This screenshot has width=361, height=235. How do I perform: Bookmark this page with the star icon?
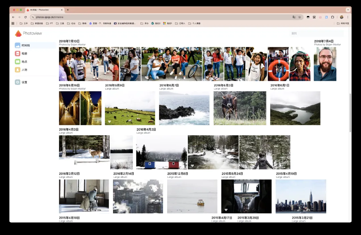(x=299, y=17)
